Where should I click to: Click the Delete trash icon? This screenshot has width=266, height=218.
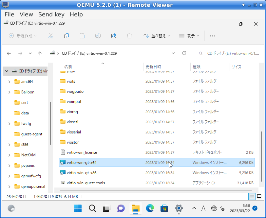(x=129, y=36)
